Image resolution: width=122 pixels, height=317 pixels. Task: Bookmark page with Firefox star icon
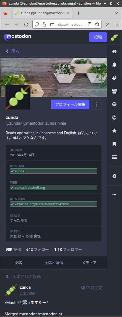[97, 25]
